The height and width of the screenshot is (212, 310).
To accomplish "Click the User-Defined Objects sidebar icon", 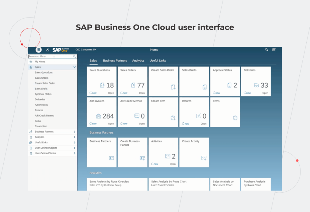I will [31, 148].
